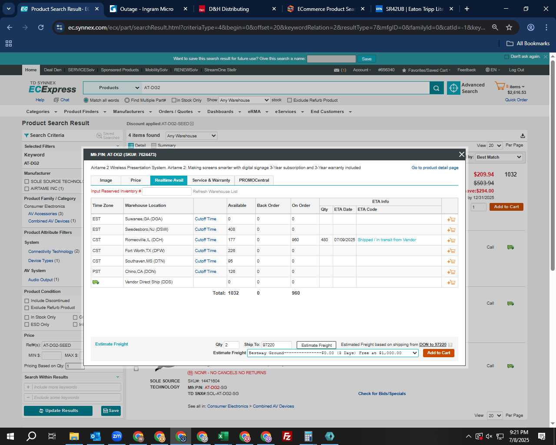Open Deal Den in top navigation
The height and width of the screenshot is (445, 556).
click(x=53, y=70)
